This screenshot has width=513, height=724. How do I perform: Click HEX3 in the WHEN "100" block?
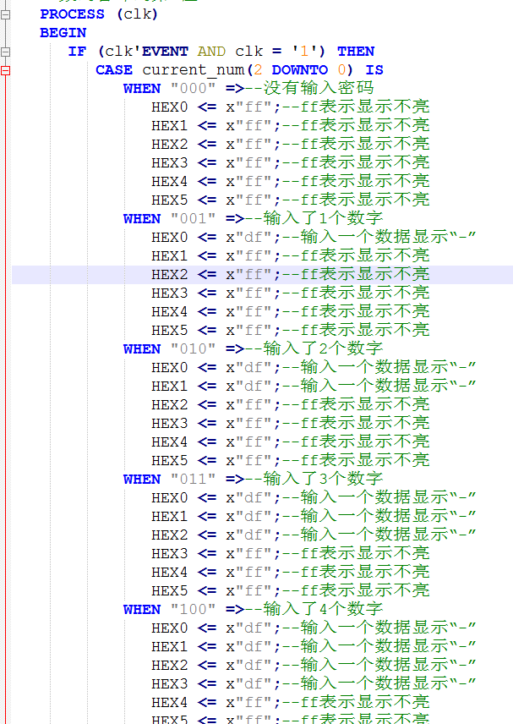click(x=170, y=684)
